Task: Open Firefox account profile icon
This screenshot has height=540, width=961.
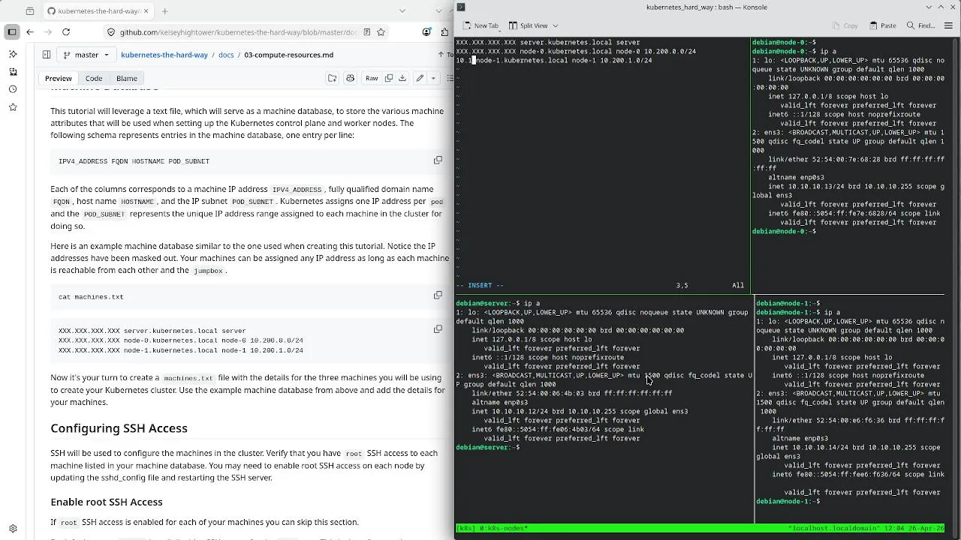Action: 426,32
